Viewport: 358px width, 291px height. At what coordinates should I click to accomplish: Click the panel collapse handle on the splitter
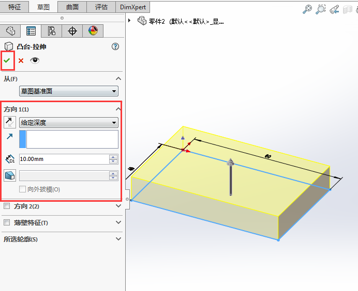point(127,199)
